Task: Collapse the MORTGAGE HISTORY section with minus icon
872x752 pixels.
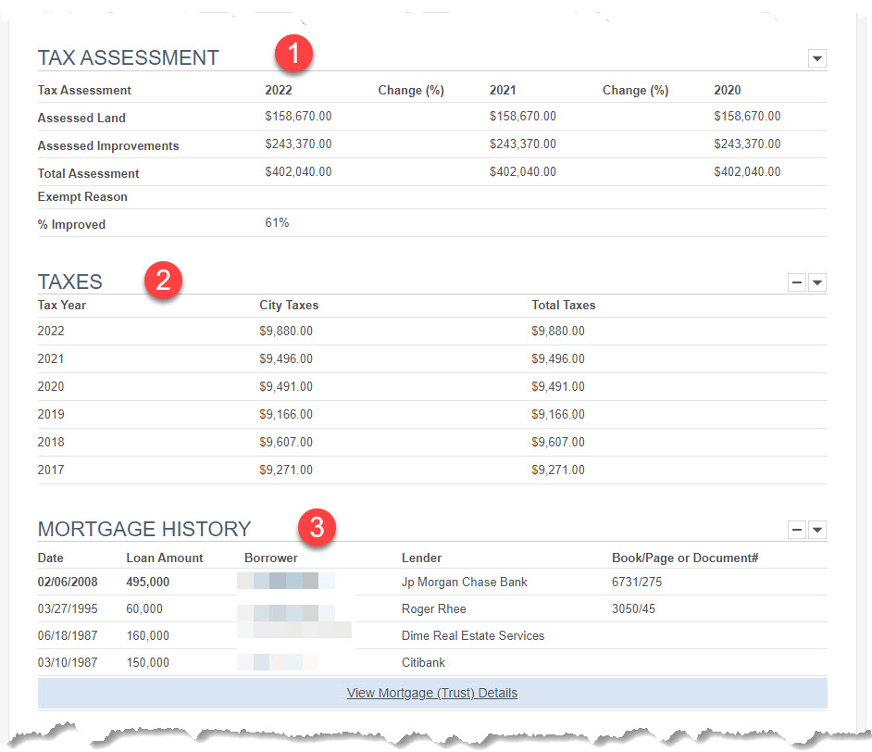Action: [797, 530]
